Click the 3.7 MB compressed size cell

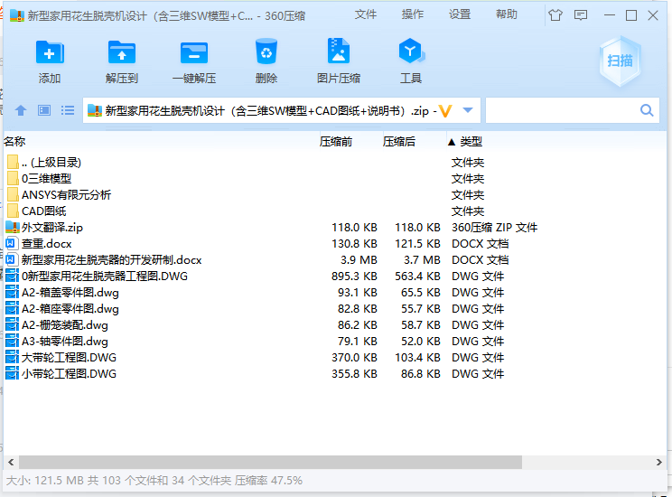(422, 260)
